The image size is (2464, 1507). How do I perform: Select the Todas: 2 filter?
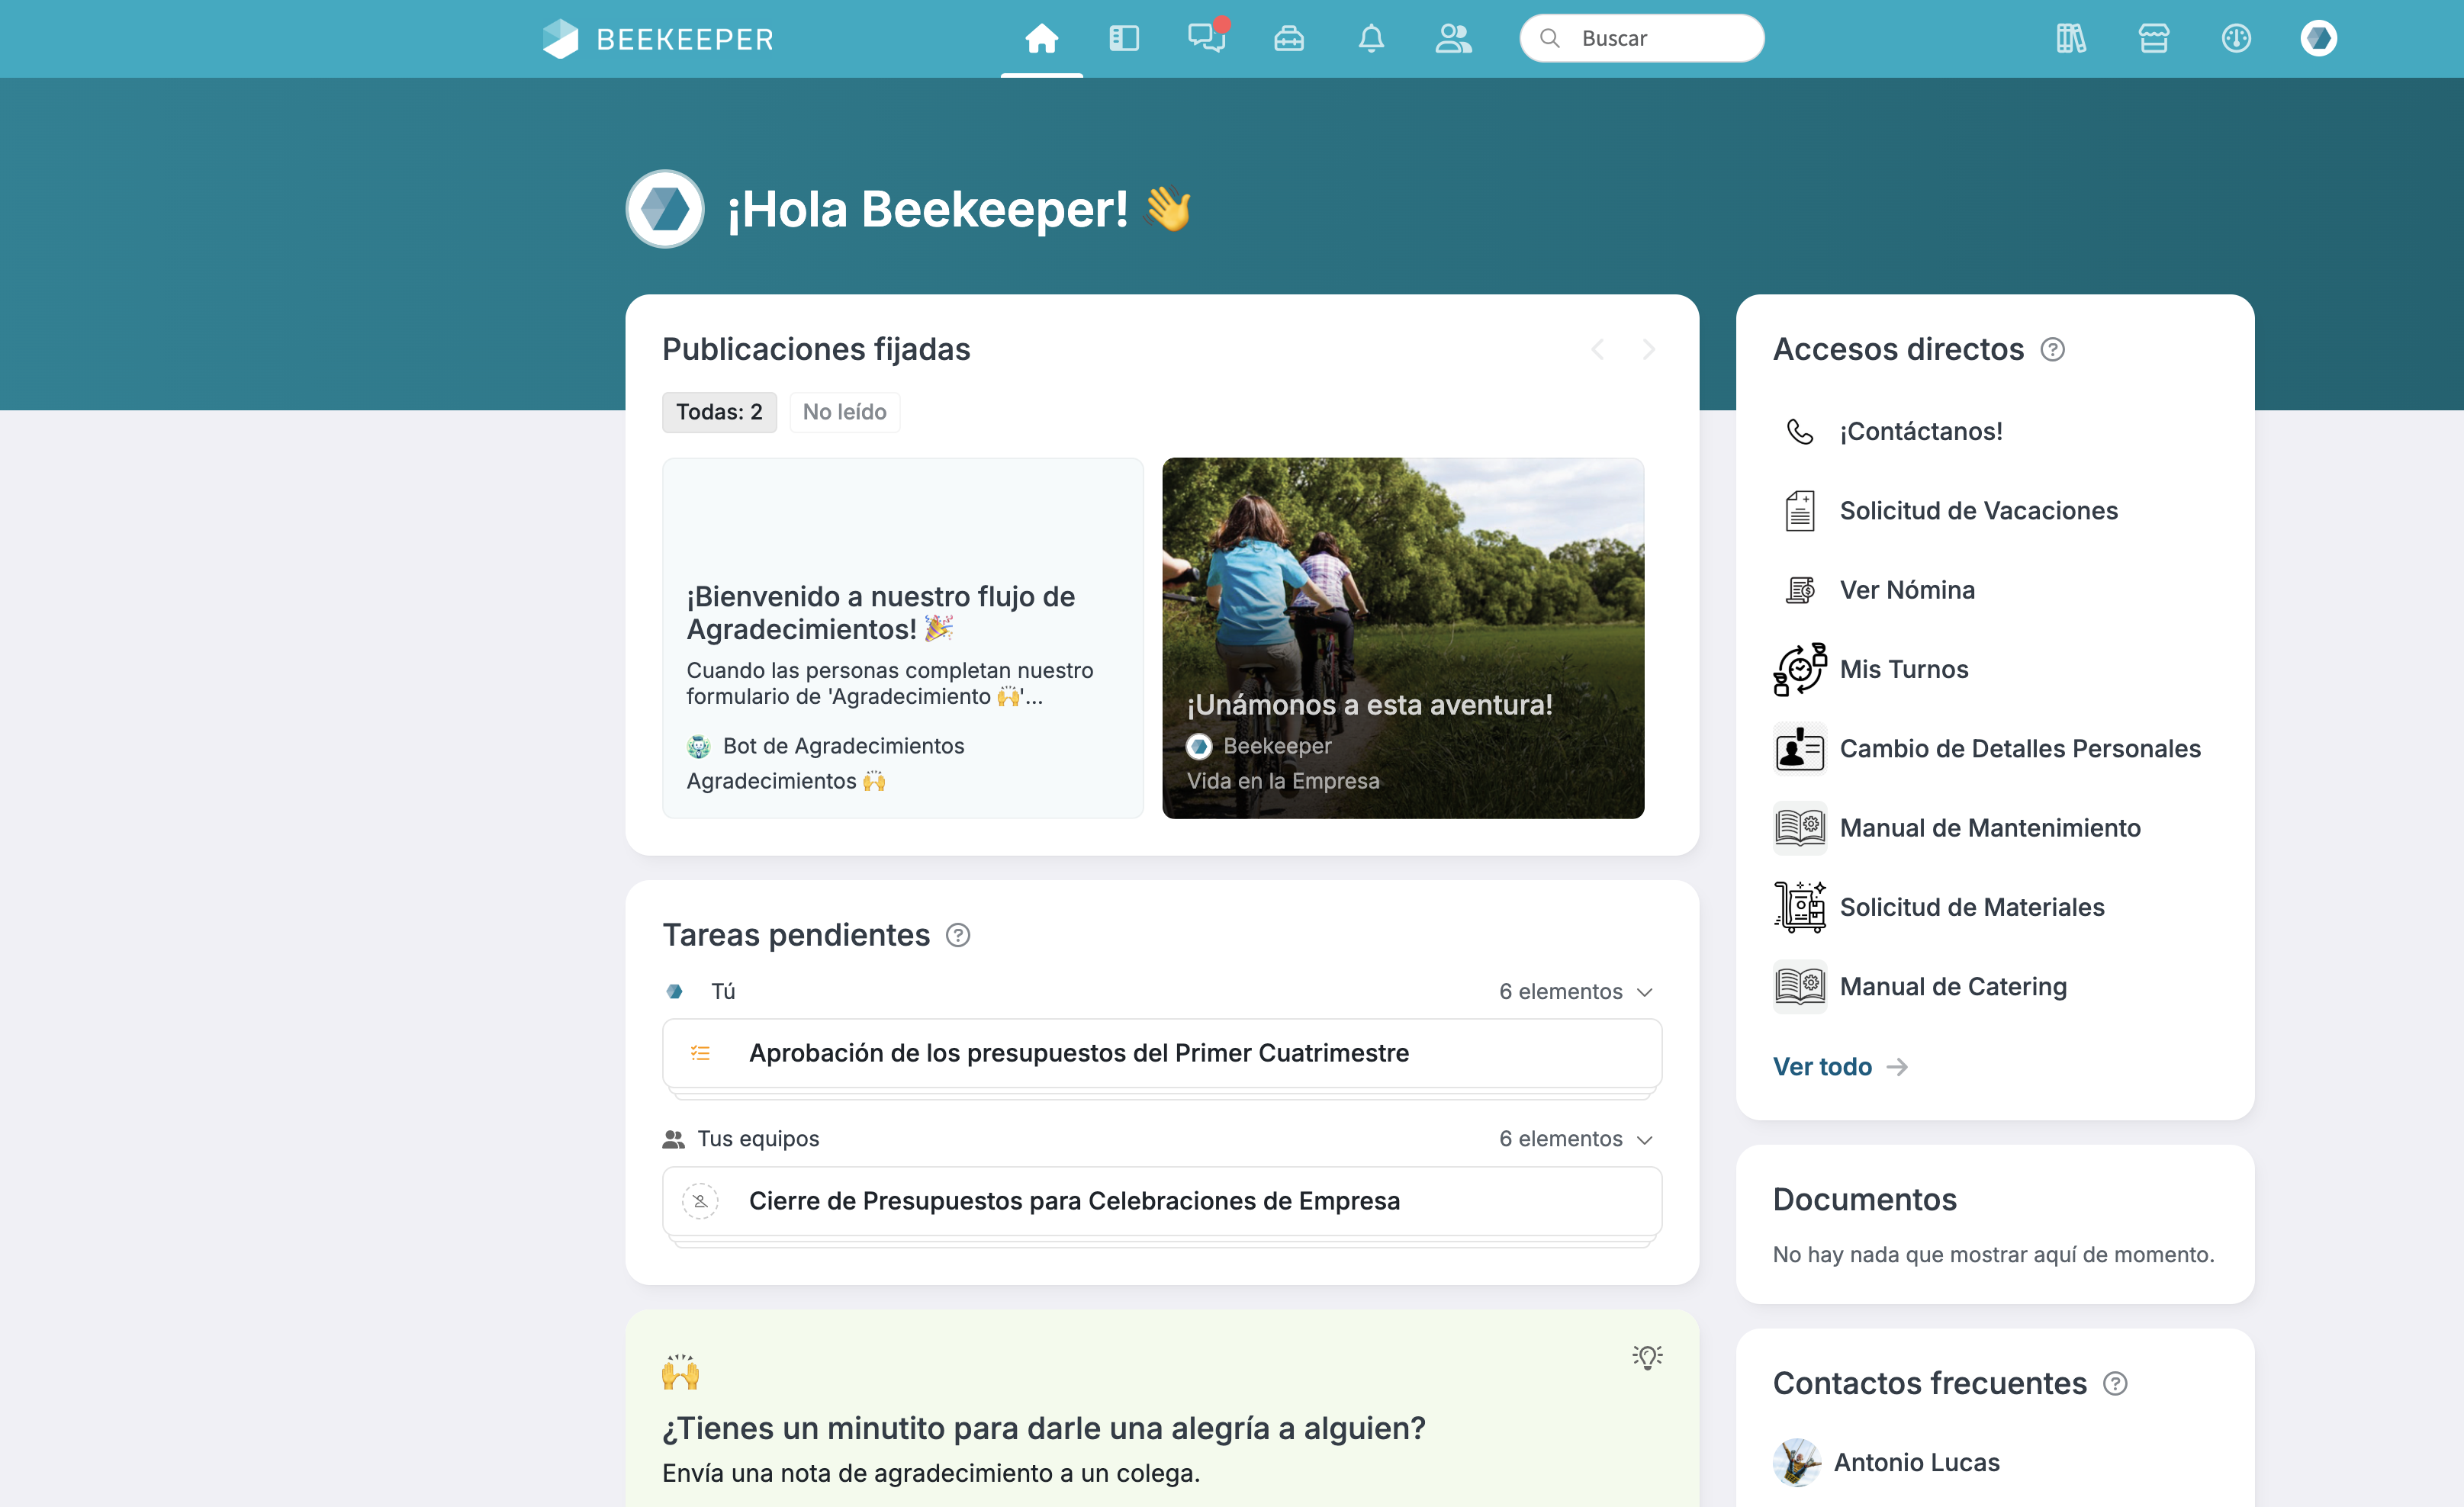tap(719, 412)
